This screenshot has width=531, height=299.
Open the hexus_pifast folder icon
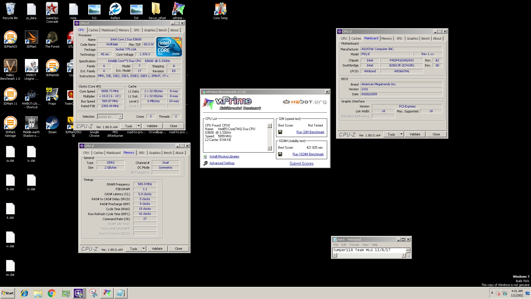157,11
